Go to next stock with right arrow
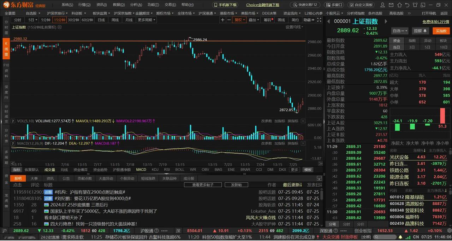 (386, 21)
